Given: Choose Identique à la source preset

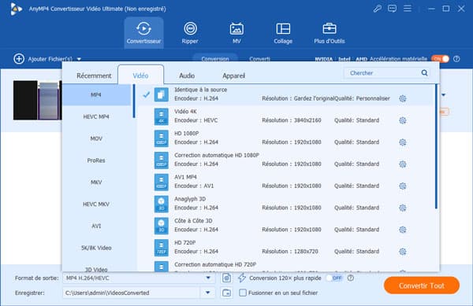Looking at the screenshot, I should click(285, 94).
